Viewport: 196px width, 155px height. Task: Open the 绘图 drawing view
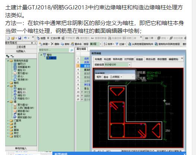coord(41,38)
